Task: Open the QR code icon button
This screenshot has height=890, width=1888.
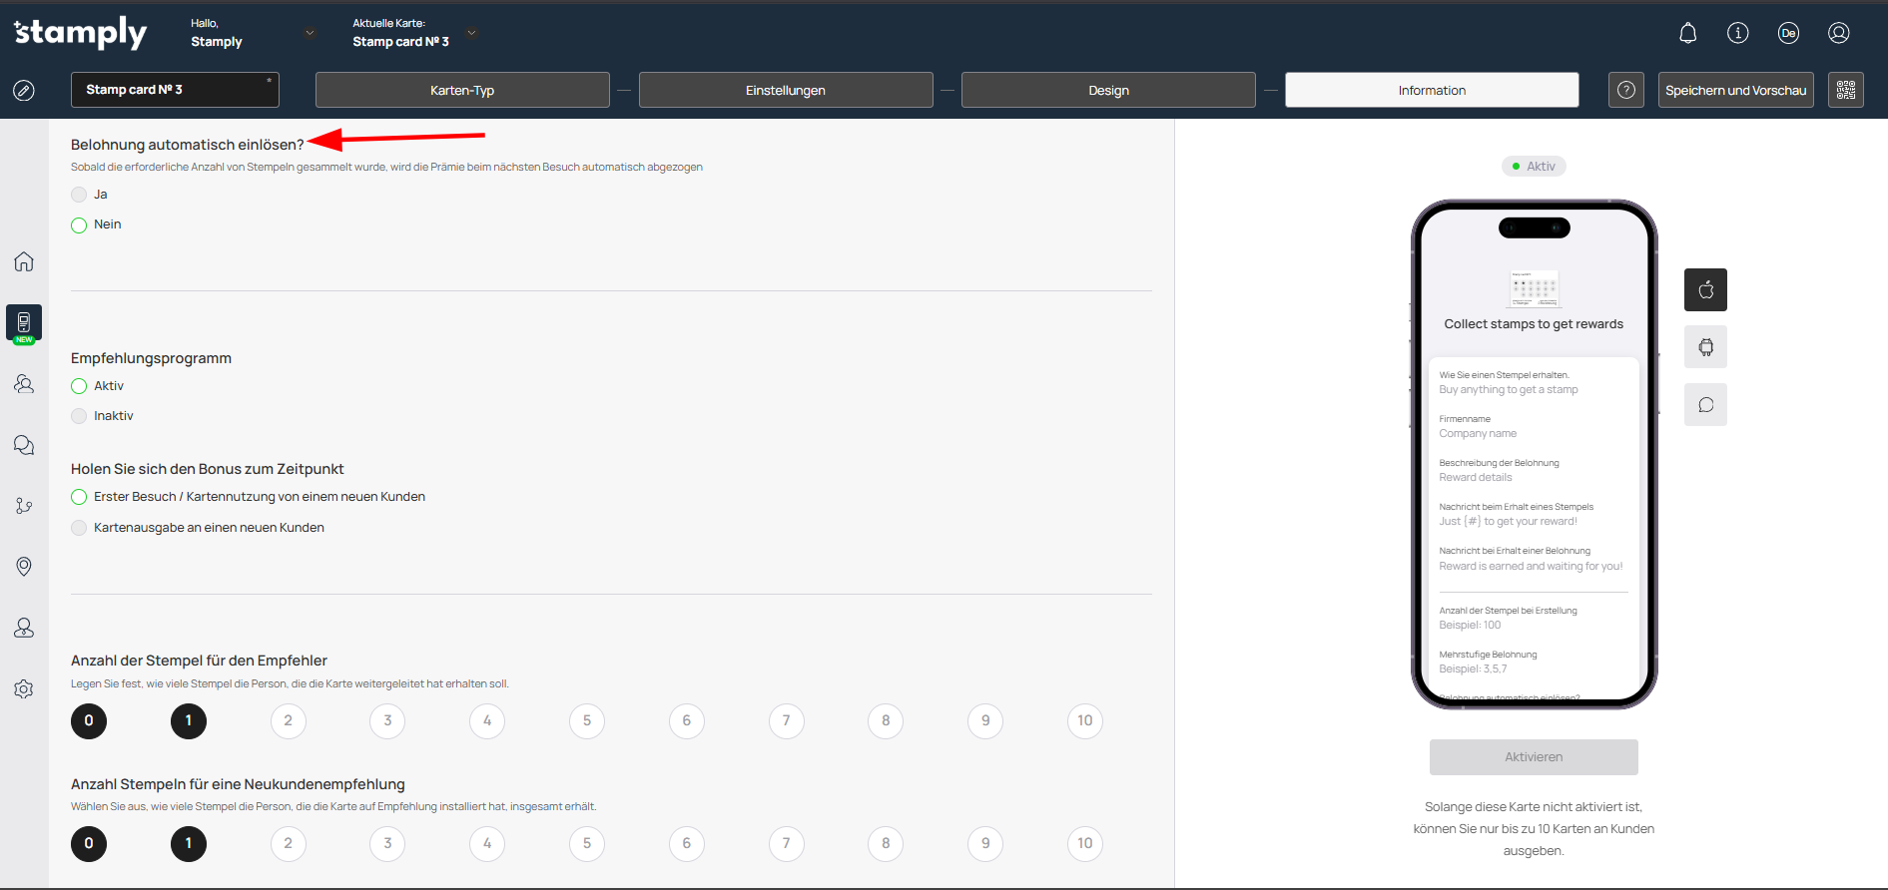Action: pyautogui.click(x=1845, y=90)
